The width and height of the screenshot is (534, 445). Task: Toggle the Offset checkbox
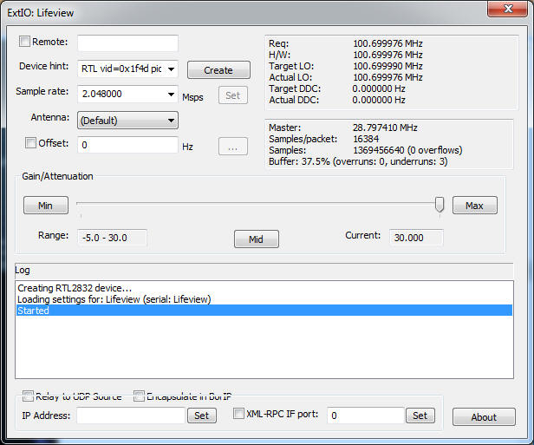tap(30, 142)
